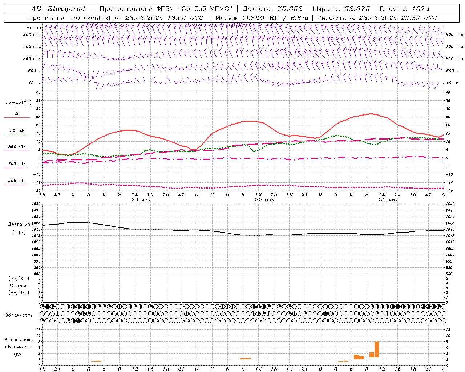465x372 pixels.
Task: Click the 500 гПа temperature legend label
Action: [17, 181]
